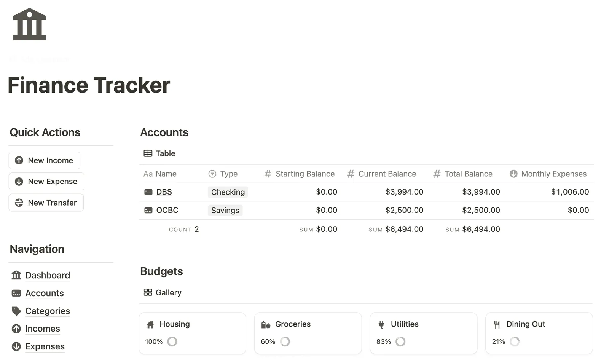The image size is (609, 359).
Task: Click the Monthly Expenses column arrow icon
Action: pyautogui.click(x=513, y=174)
